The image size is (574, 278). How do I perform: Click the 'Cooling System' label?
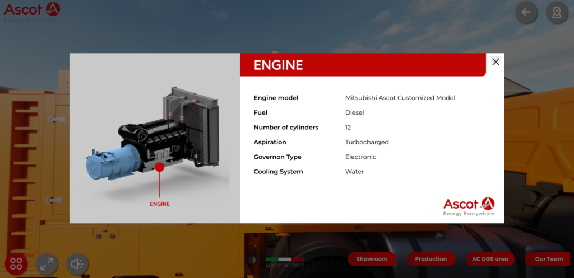pyautogui.click(x=278, y=172)
